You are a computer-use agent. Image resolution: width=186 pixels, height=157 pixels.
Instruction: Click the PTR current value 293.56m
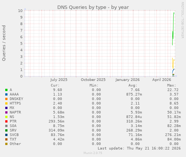[x=57, y=121]
